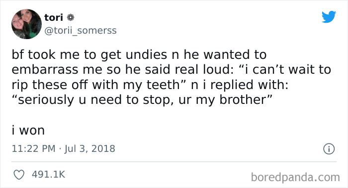Click the divider line above the likes
Image resolution: width=348 pixels, height=188 pixels.
(174, 162)
